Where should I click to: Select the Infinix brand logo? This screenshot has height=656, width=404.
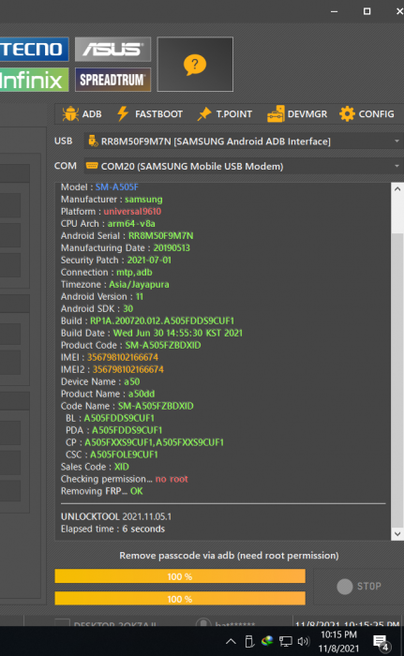[x=34, y=80]
